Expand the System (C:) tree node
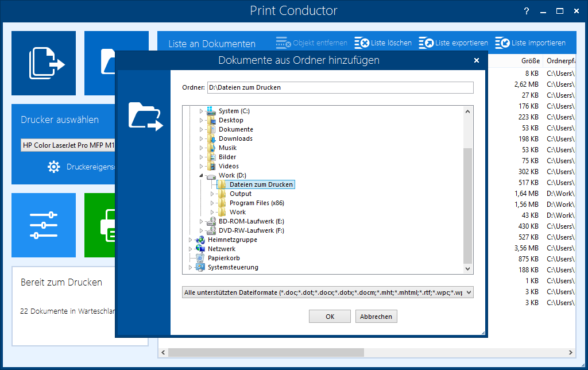The image size is (588, 370). tap(202, 111)
